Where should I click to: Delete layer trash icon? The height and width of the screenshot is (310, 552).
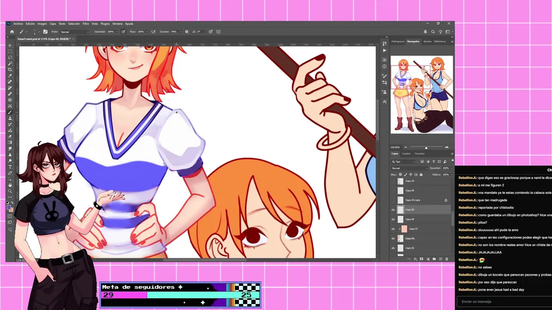(446, 259)
